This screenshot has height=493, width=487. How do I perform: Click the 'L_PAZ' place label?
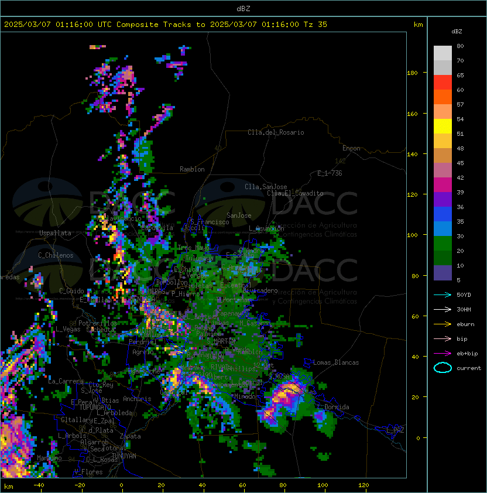coord(395,430)
